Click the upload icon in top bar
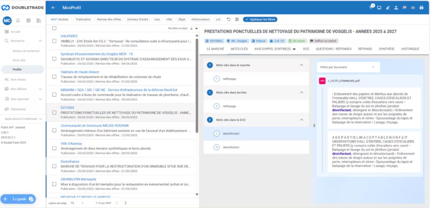 pos(396,8)
